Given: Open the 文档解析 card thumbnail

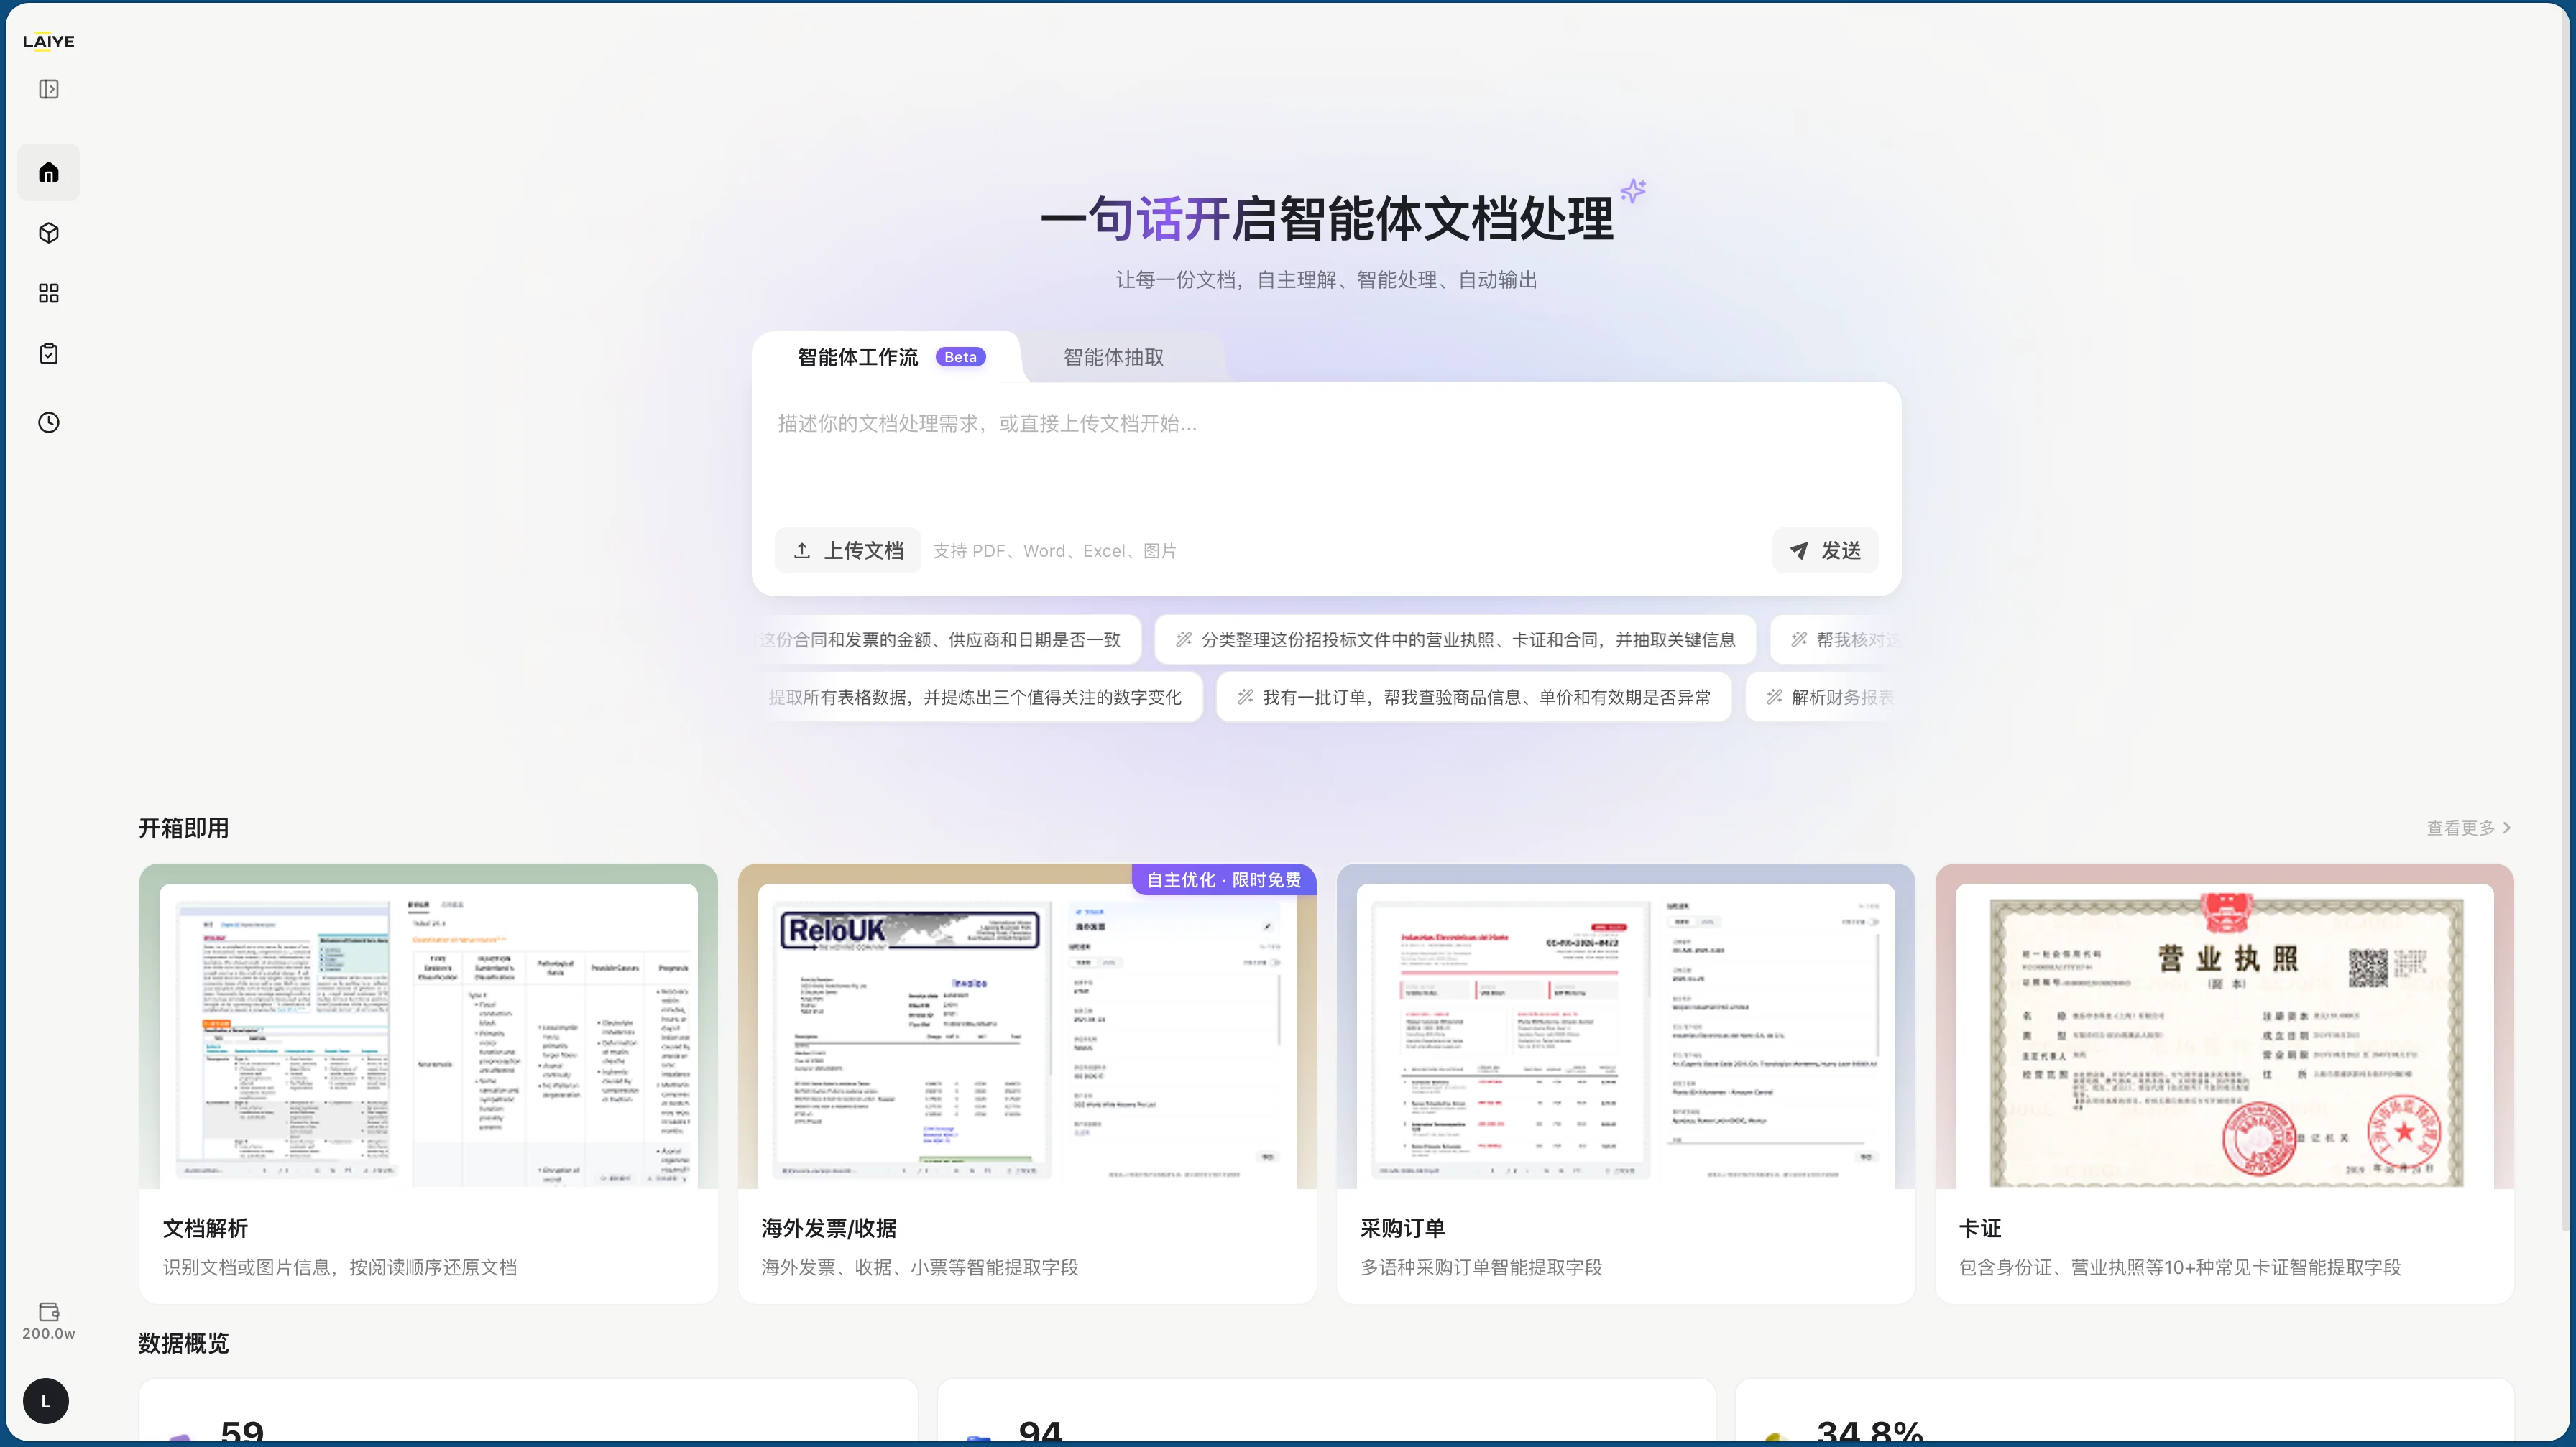Looking at the screenshot, I should coord(428,1026).
